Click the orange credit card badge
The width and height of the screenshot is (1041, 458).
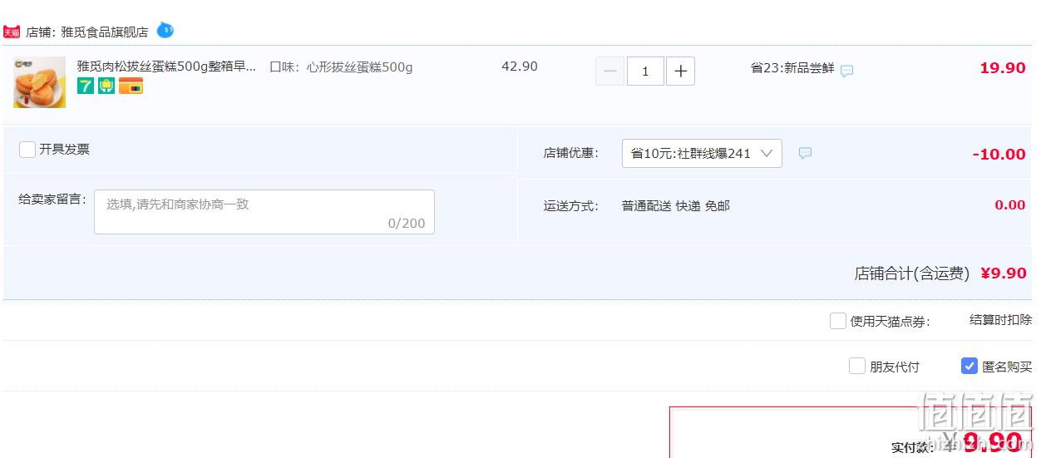coord(131,86)
